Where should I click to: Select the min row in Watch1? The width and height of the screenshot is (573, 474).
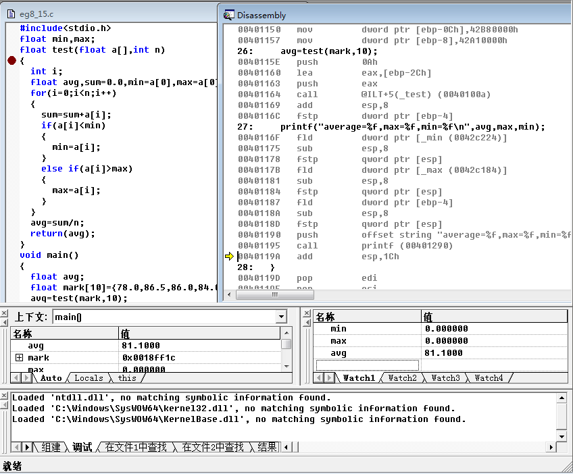click(441, 329)
